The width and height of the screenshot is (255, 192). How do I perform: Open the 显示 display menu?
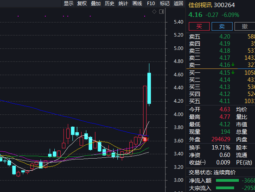[69, 3]
